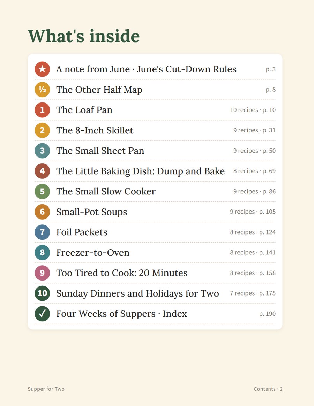Open "The Other Half Map" entry
This screenshot has width=314, height=406.
click(x=99, y=90)
